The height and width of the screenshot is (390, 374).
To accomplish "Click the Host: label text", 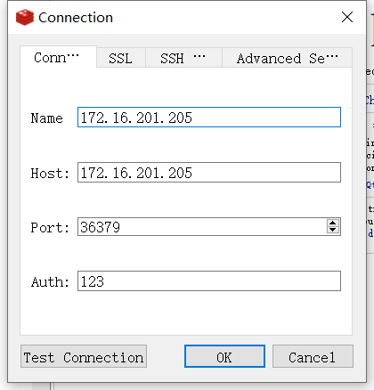I will pyautogui.click(x=50, y=173).
